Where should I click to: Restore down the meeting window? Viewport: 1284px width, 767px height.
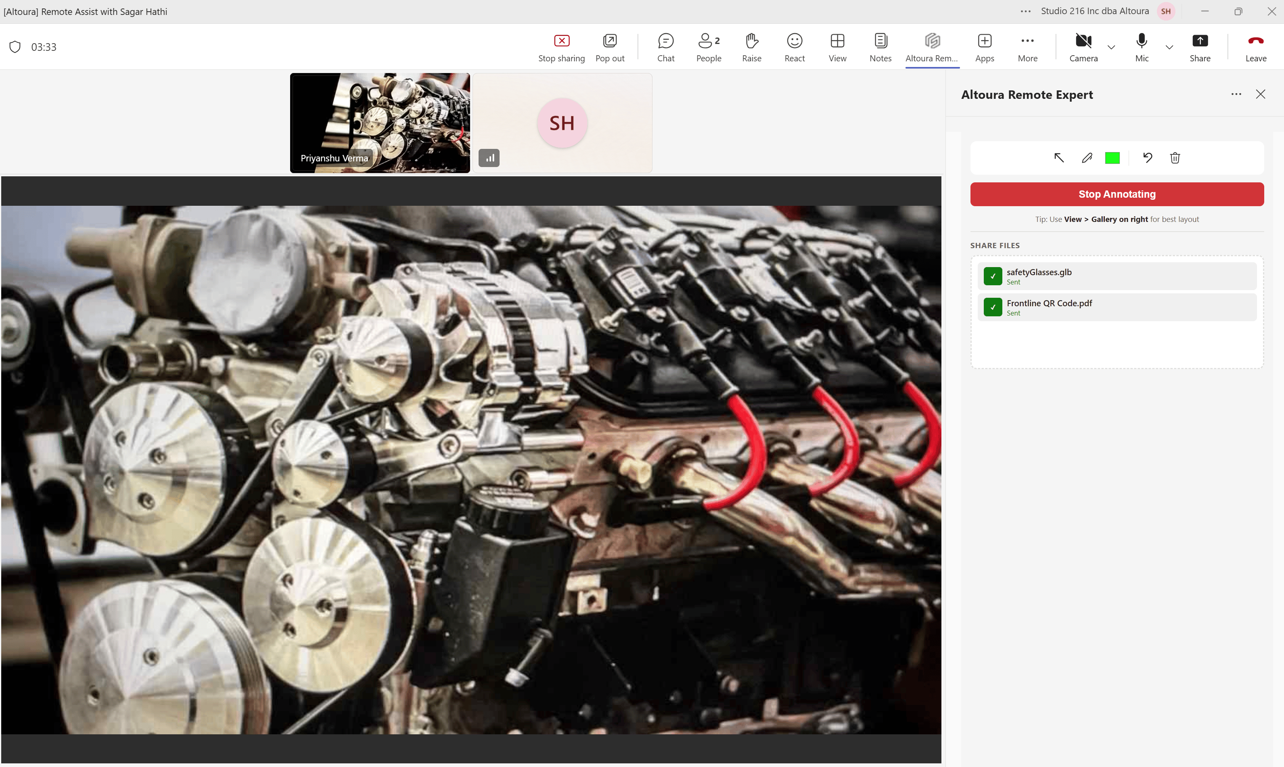pos(1238,11)
